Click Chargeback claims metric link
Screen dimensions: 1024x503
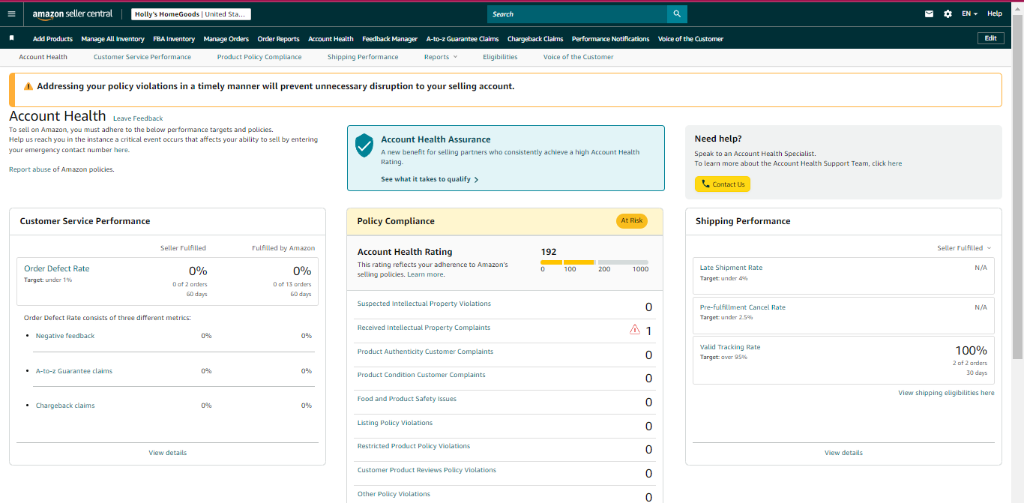65,406
